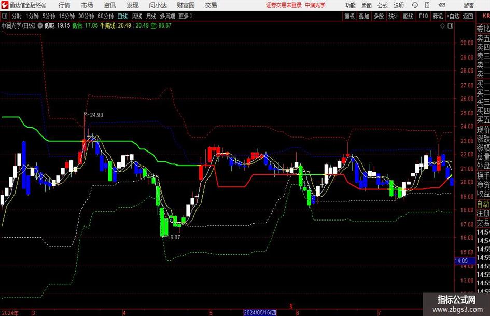Switch to the 月线 monthly tab
This screenshot has width=490, height=316.
(x=151, y=16)
